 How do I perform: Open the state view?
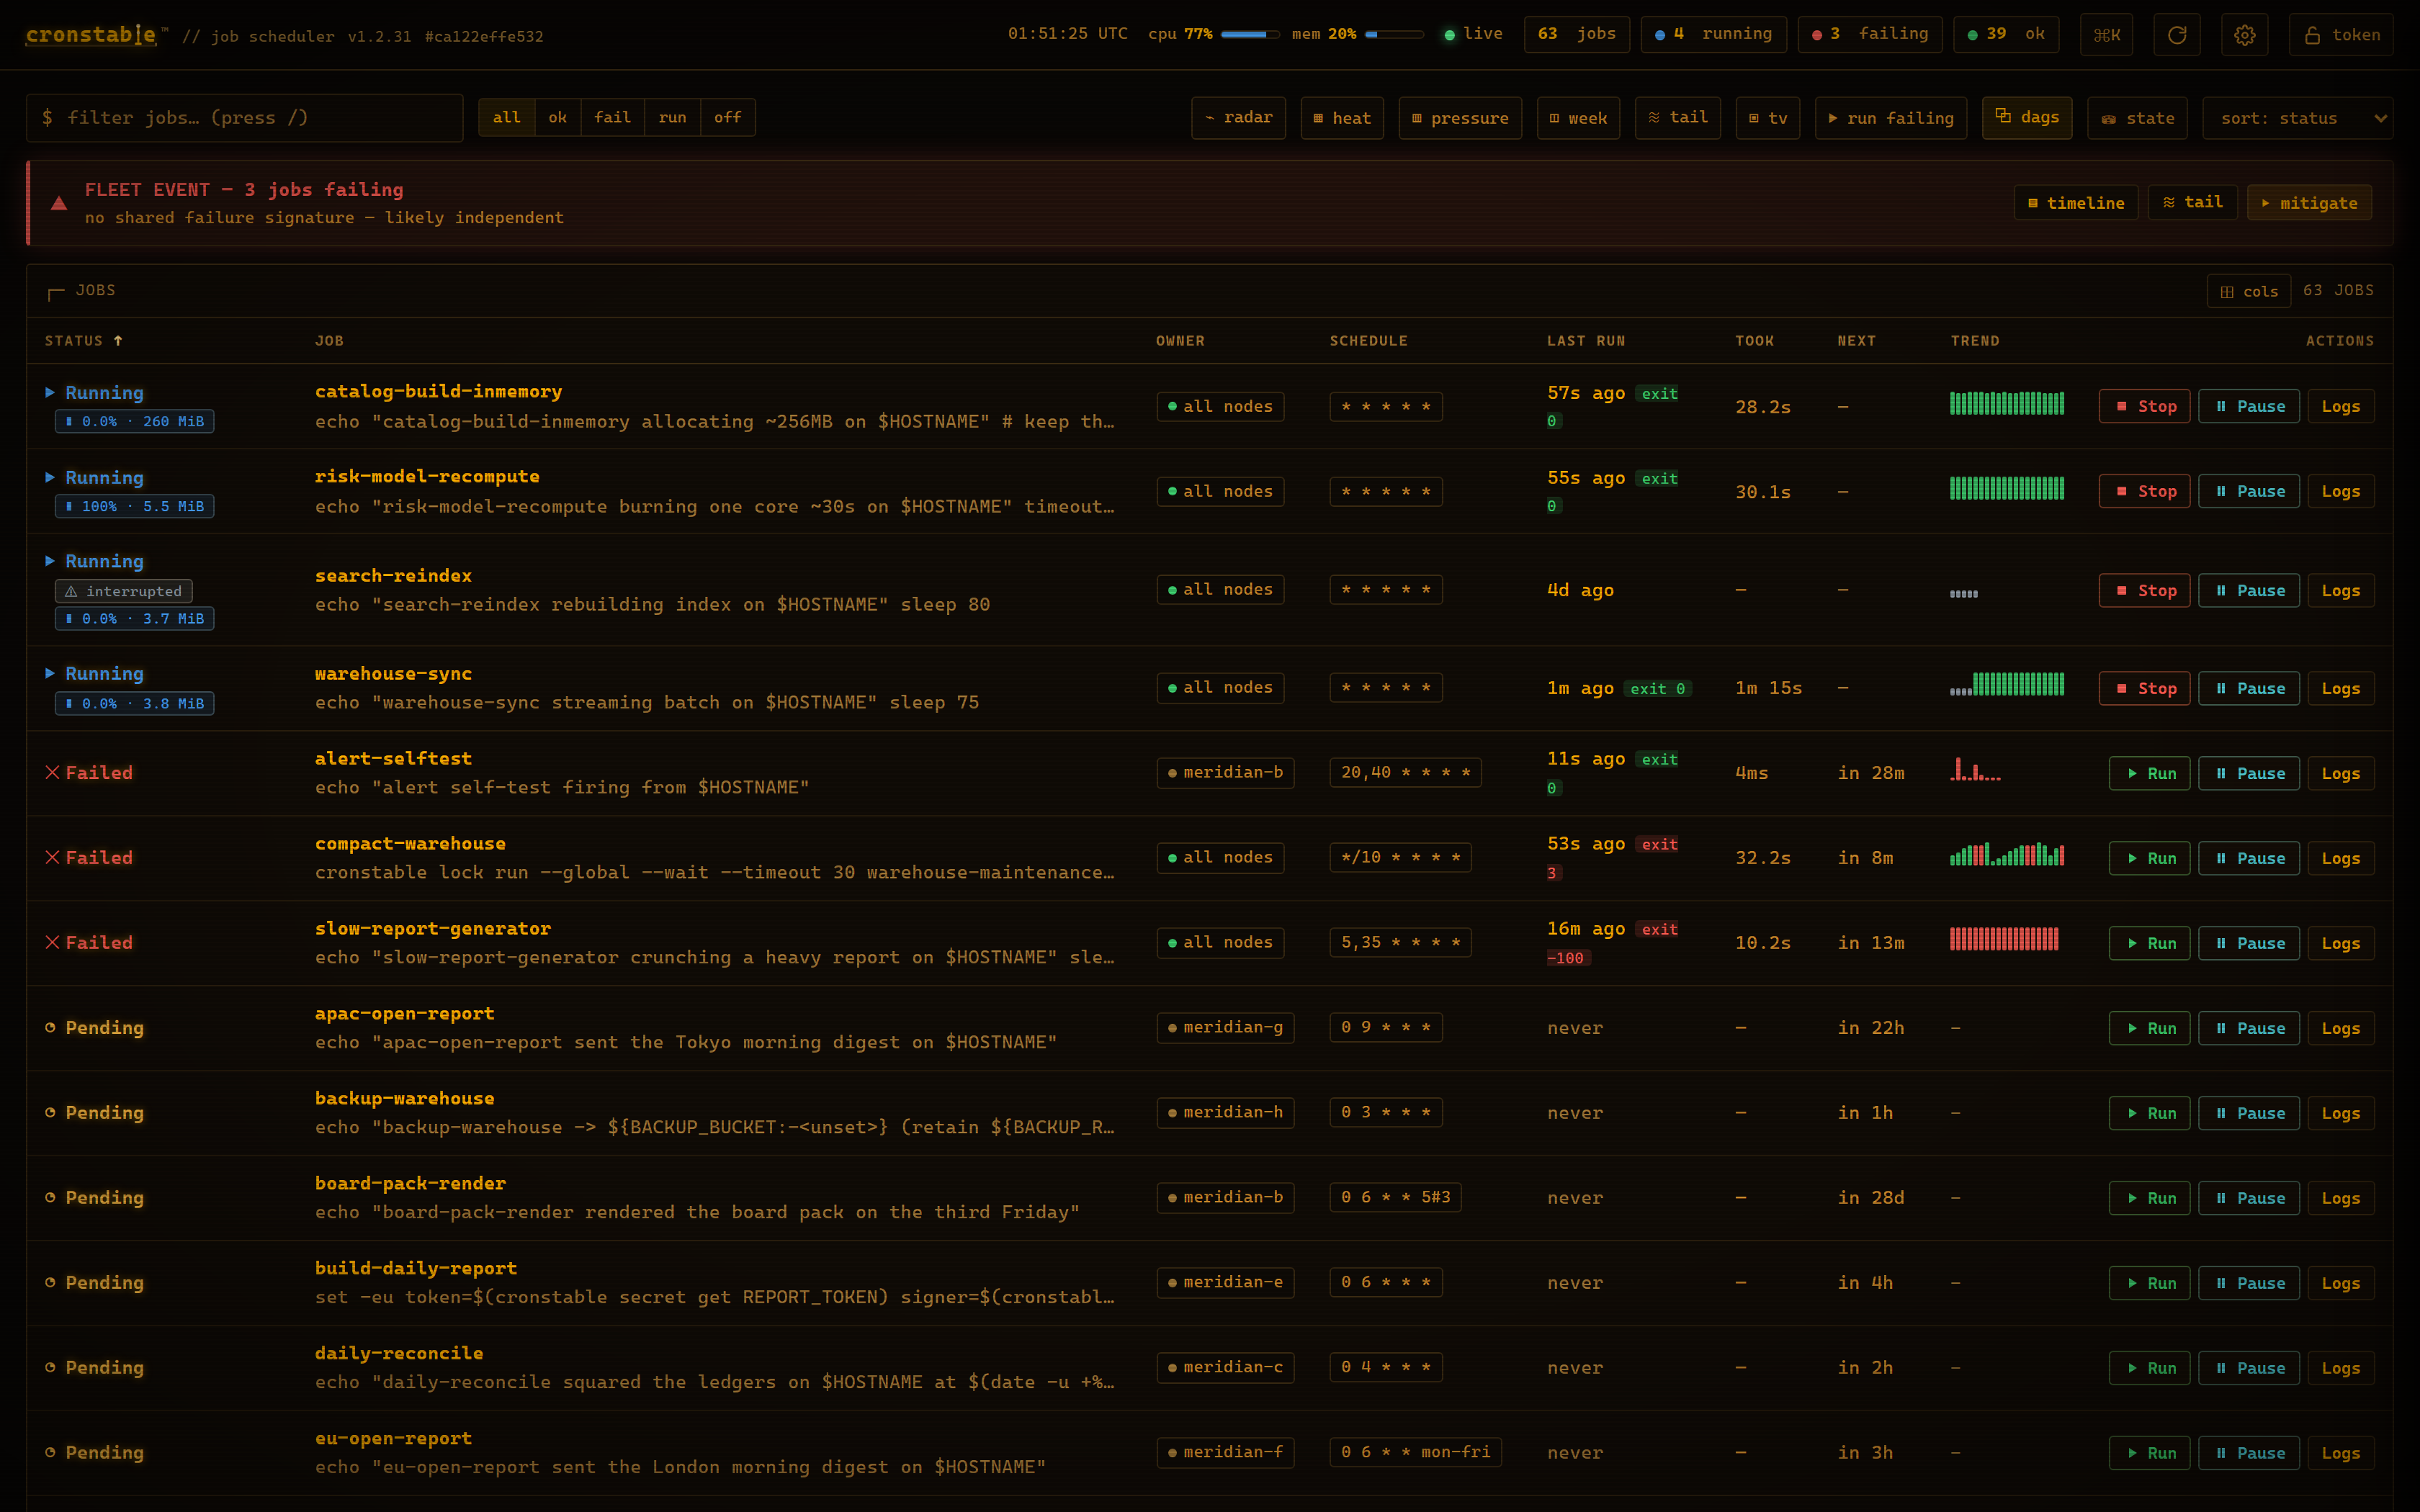[2138, 118]
